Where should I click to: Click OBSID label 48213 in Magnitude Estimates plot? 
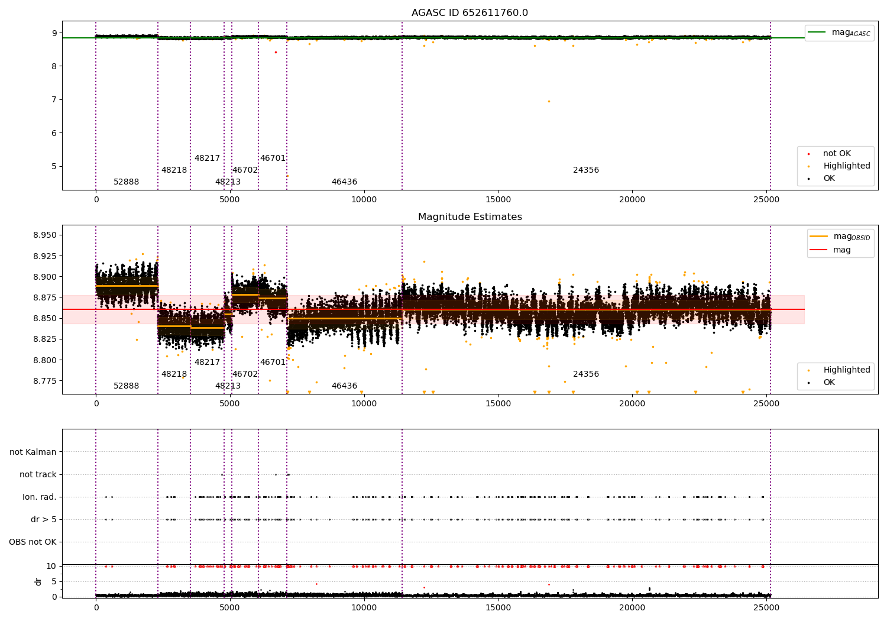click(228, 386)
